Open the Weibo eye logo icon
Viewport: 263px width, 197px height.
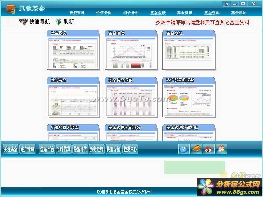point(209,149)
